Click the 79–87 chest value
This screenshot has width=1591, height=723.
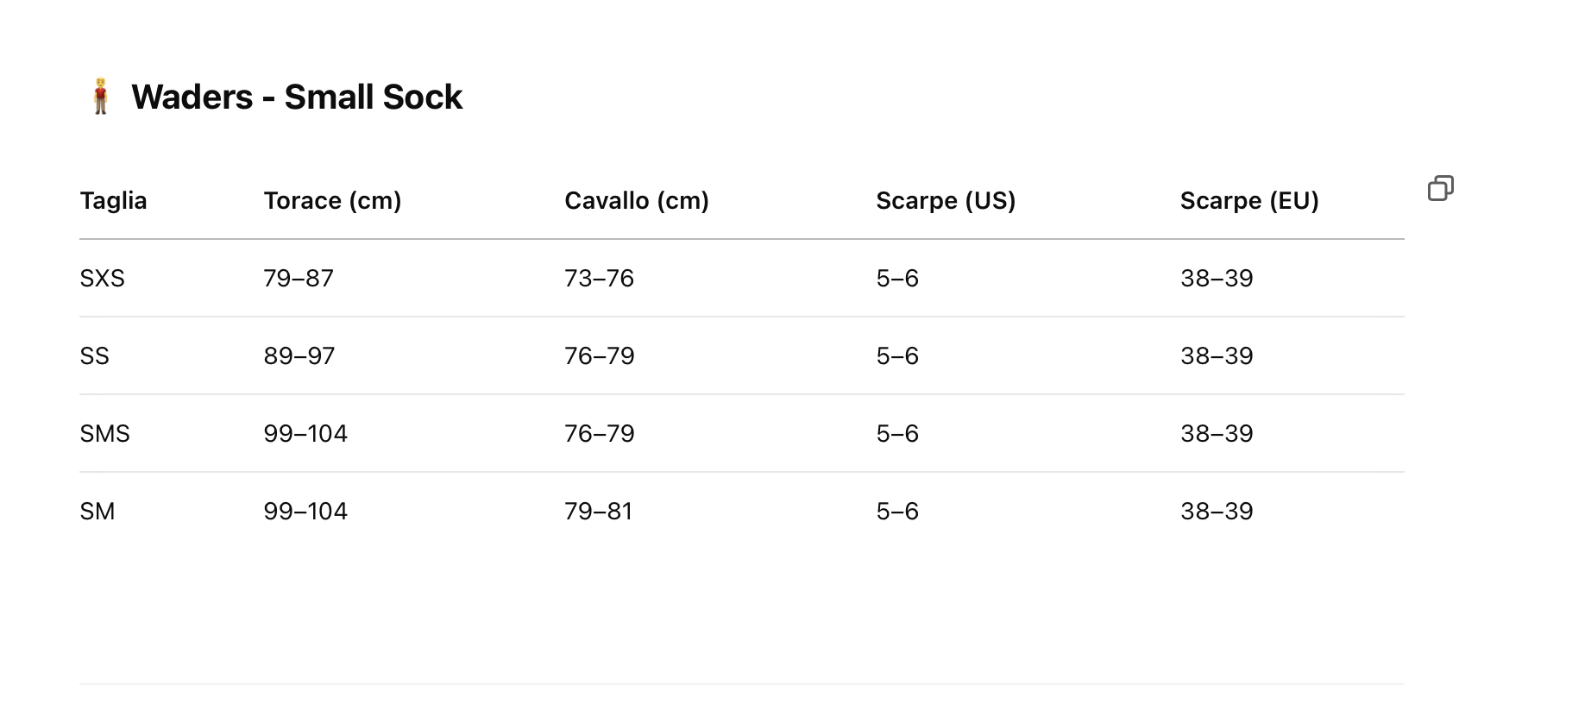pos(299,279)
